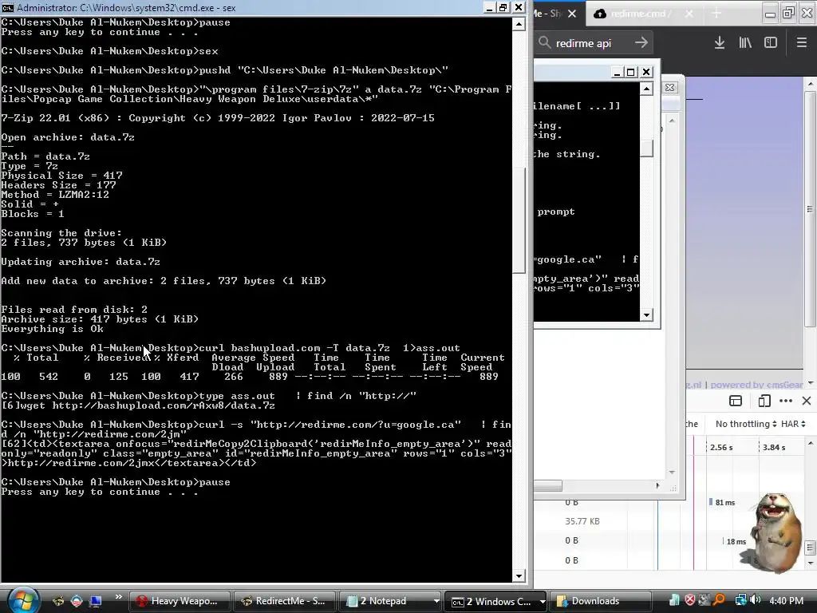The width and height of the screenshot is (817, 613).
Task: Open the Firefox hamburger menu
Action: coord(801,43)
